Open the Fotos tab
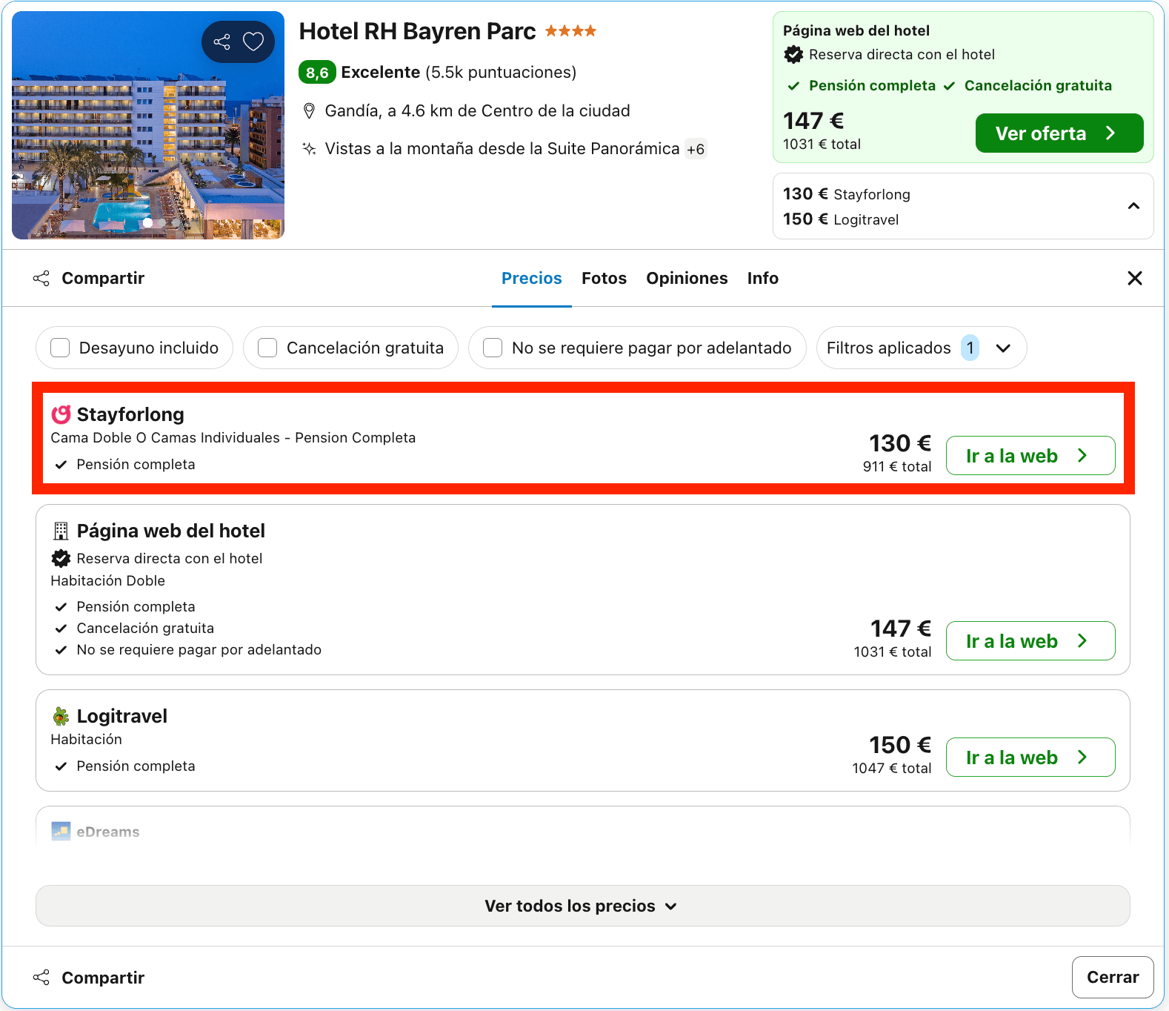 pyautogui.click(x=604, y=279)
